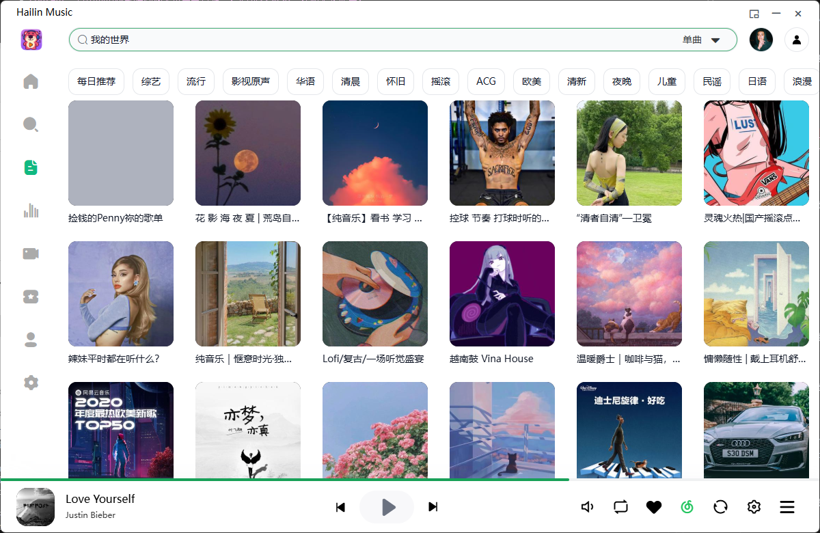Toggle the green spiral icon in player bar
This screenshot has width=820, height=533.
tap(687, 507)
